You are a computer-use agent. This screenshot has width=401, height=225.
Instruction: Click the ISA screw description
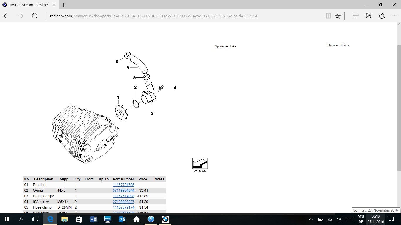[41, 202]
